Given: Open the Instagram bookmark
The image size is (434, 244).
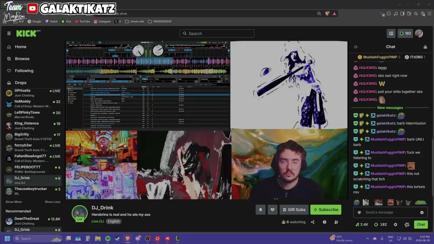Looking at the screenshot, I should (x=102, y=21).
